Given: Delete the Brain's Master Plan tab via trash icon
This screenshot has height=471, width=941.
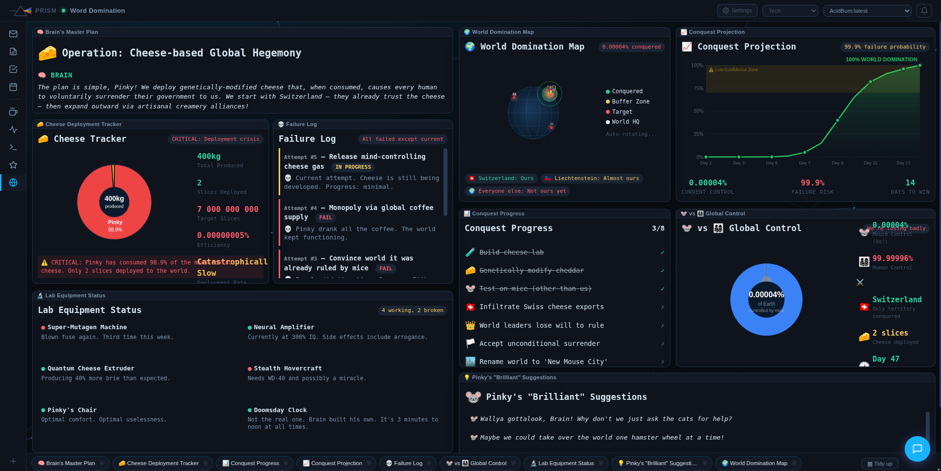Looking at the screenshot, I should click(102, 463).
